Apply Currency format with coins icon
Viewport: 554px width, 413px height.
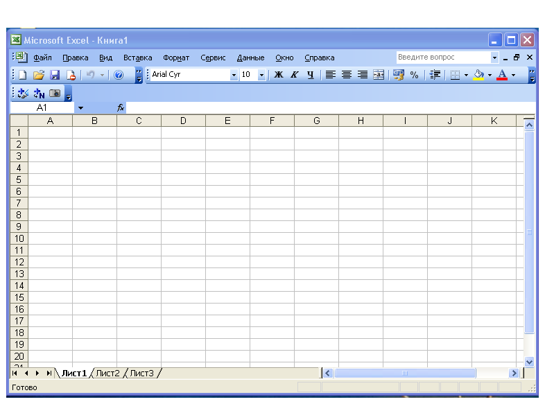[398, 75]
